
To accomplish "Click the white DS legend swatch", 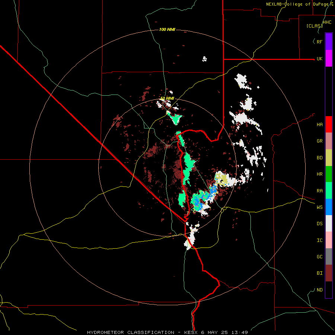I will [329, 223].
